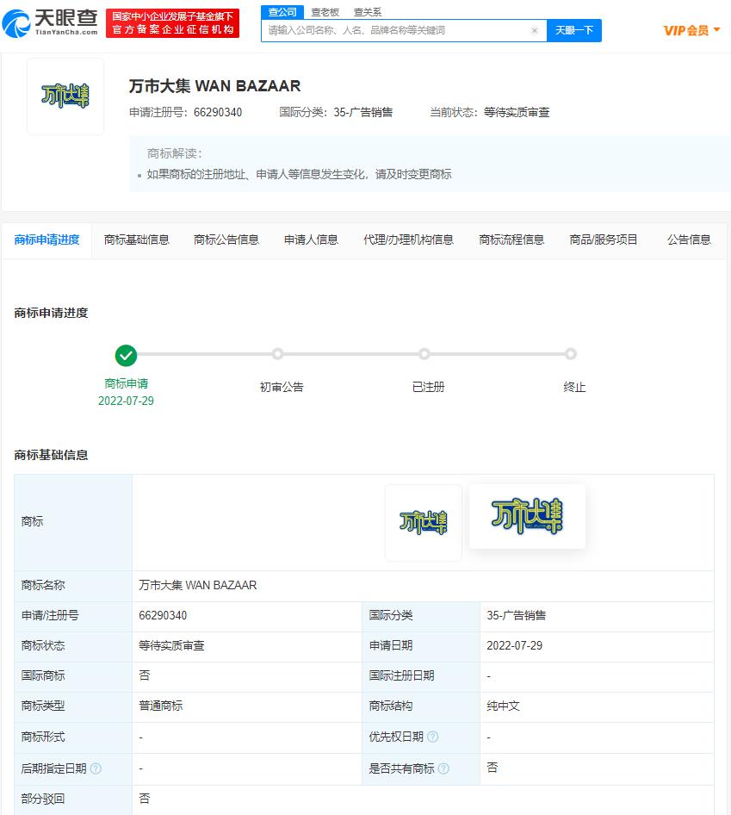Click the title 万市大集 WAN BAZAAR
731x815 pixels.
[x=214, y=86]
